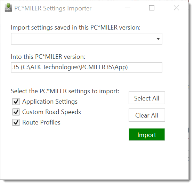Viewport: 194px width, 185px height.
Task: Click the PC*MILER Settings Importer title text
Action: (x=53, y=8)
